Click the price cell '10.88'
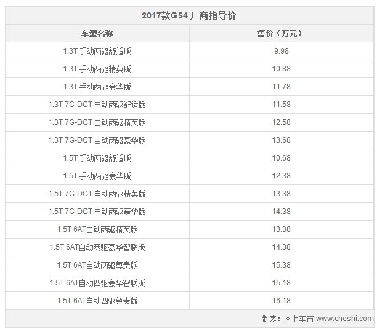Viewport: 377px width, 329px height. coord(282,69)
